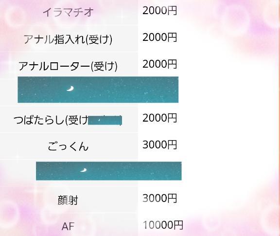Select the イラマチオ row label
This screenshot has width=280, height=236.
(x=68, y=12)
